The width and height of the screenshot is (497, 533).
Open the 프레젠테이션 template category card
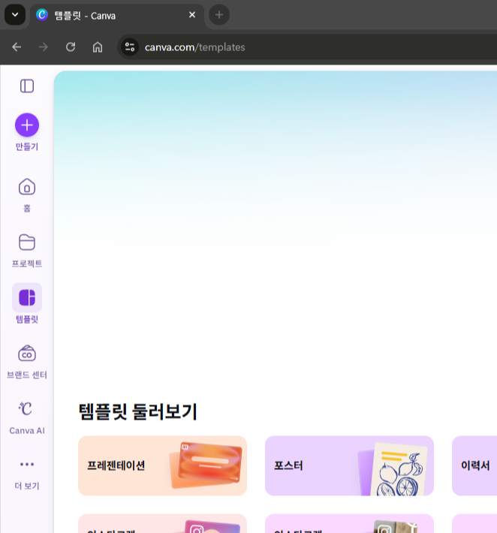(x=162, y=465)
